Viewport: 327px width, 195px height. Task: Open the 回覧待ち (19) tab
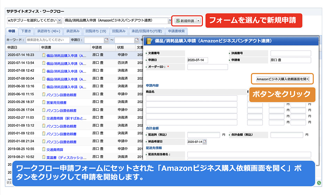point(96,31)
